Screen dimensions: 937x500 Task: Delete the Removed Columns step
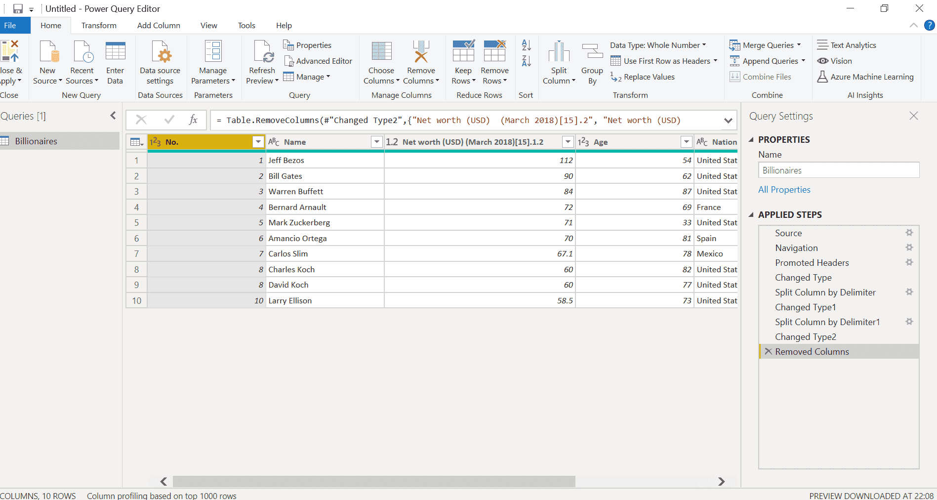pyautogui.click(x=768, y=351)
